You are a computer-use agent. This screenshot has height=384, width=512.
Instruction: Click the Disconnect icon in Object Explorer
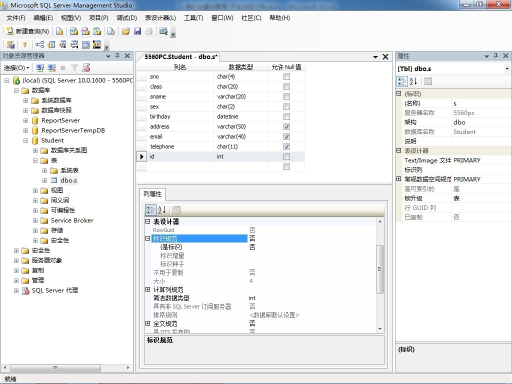pyautogui.click(x=51, y=67)
